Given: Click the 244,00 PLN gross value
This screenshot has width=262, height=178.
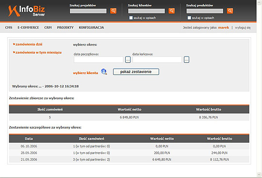Looking at the screenshot, I should [x=219, y=153].
